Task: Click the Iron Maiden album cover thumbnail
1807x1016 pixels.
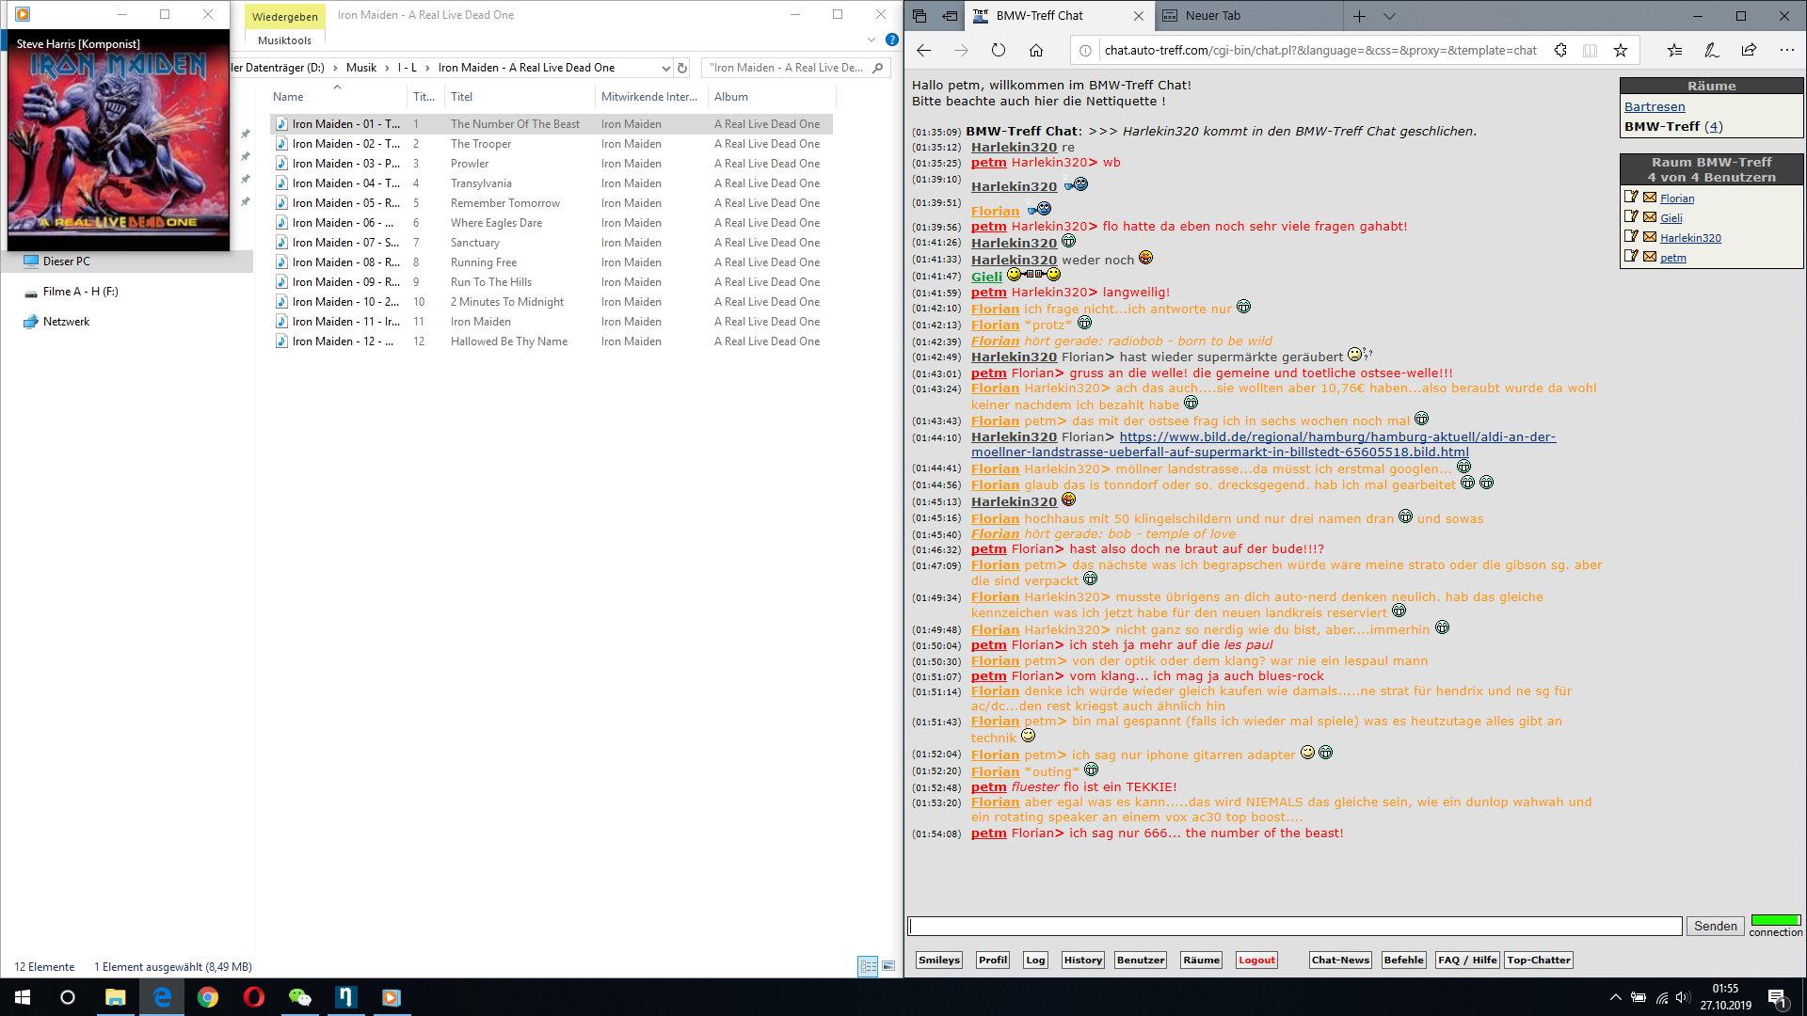Action: [x=119, y=139]
